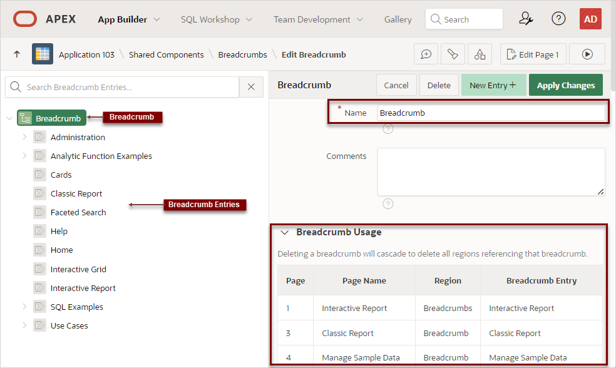
Task: Click Apply Changes button
Action: point(566,85)
